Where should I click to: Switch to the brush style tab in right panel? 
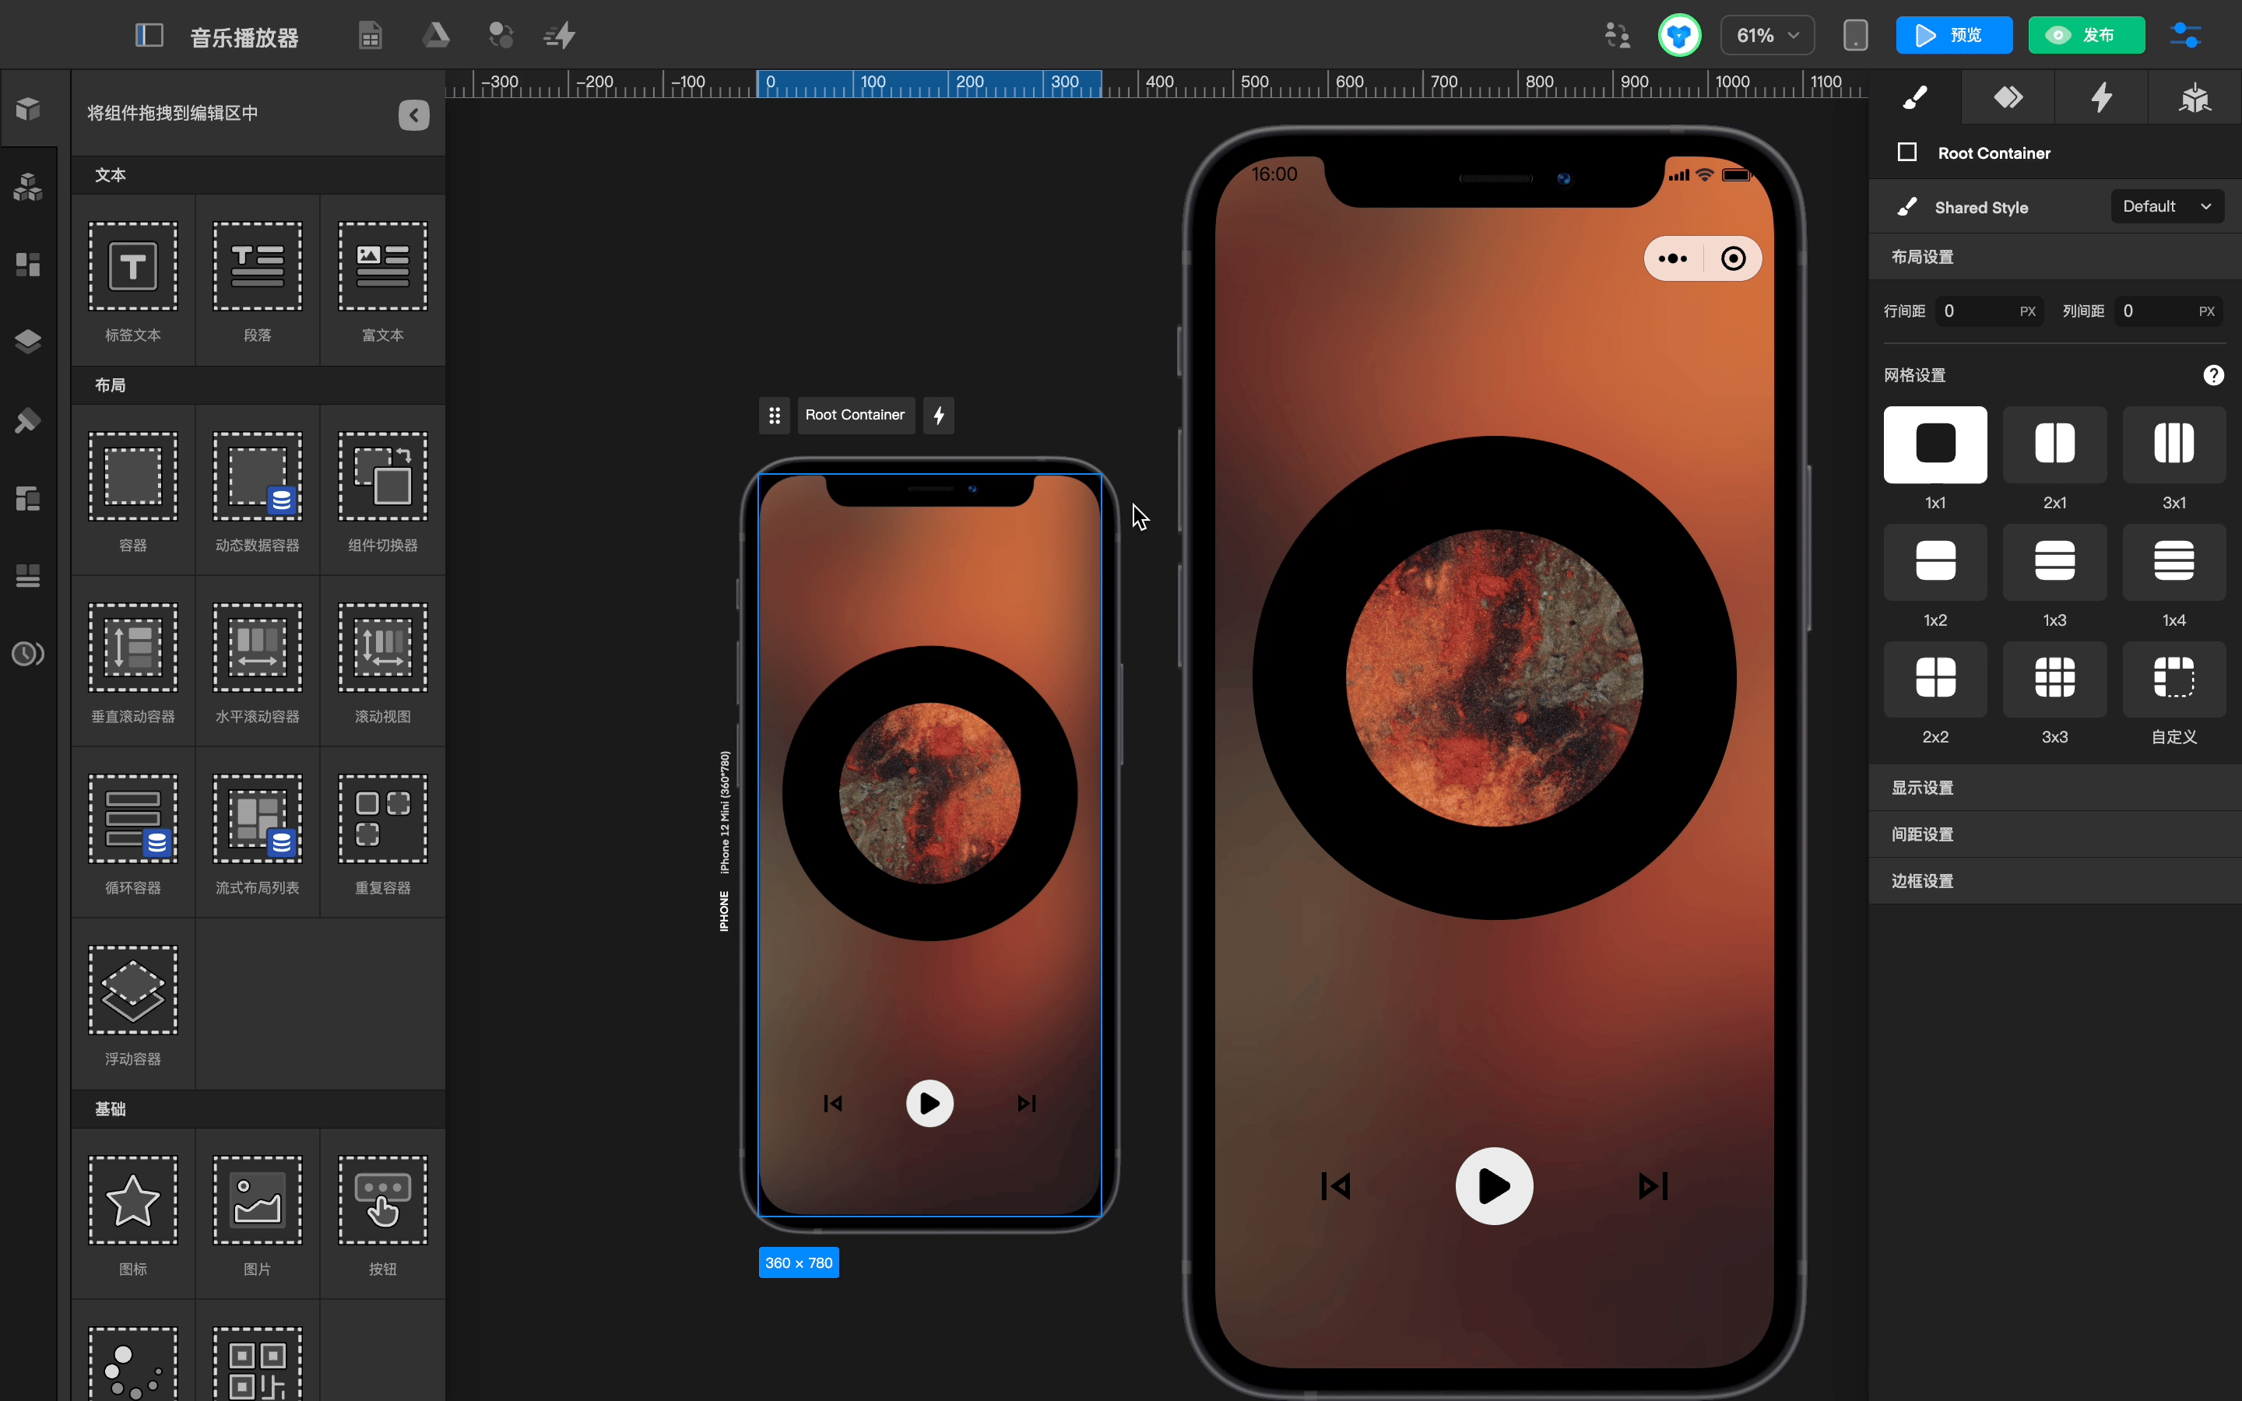coord(1915,97)
